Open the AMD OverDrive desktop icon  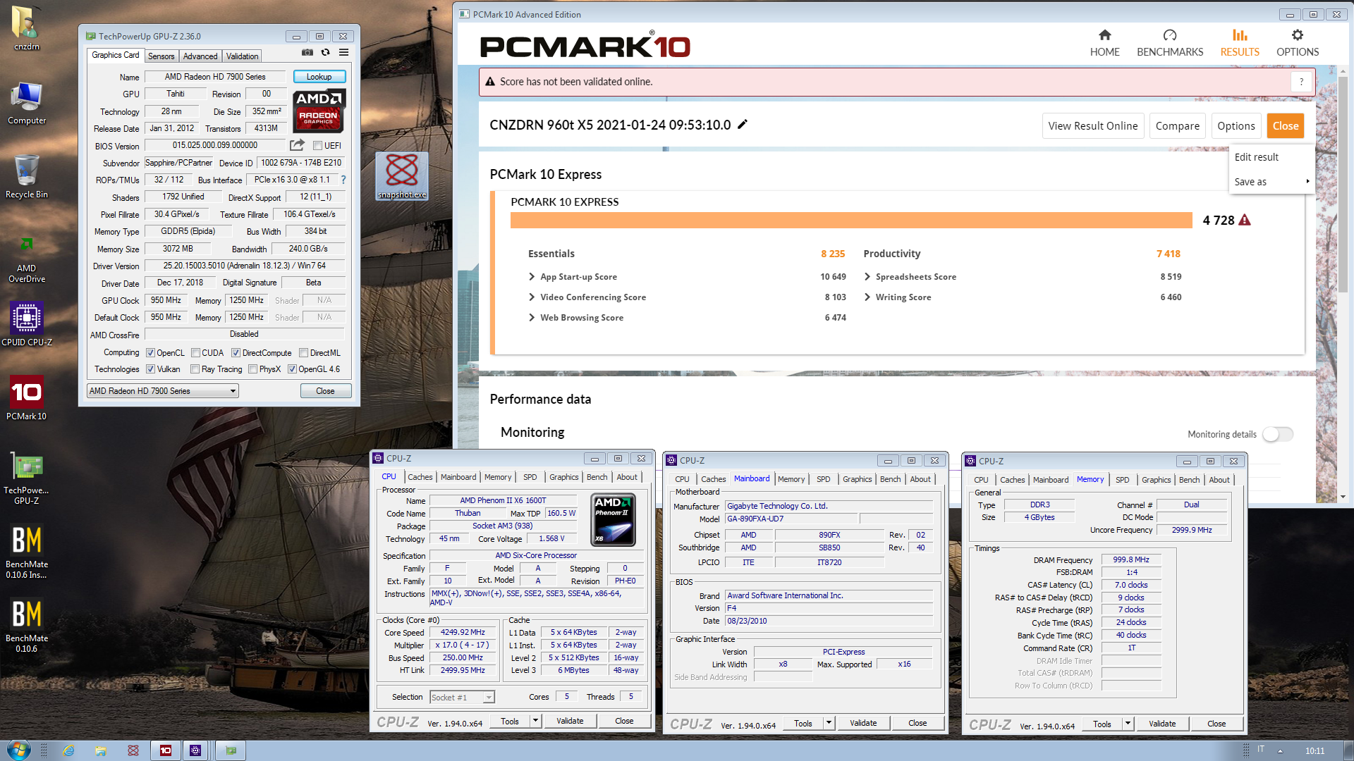click(x=27, y=259)
